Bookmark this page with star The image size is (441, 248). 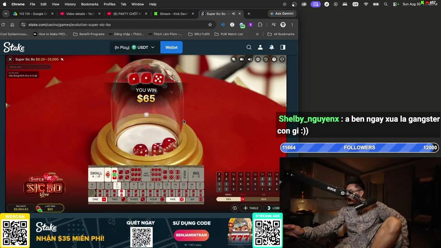click(x=210, y=24)
